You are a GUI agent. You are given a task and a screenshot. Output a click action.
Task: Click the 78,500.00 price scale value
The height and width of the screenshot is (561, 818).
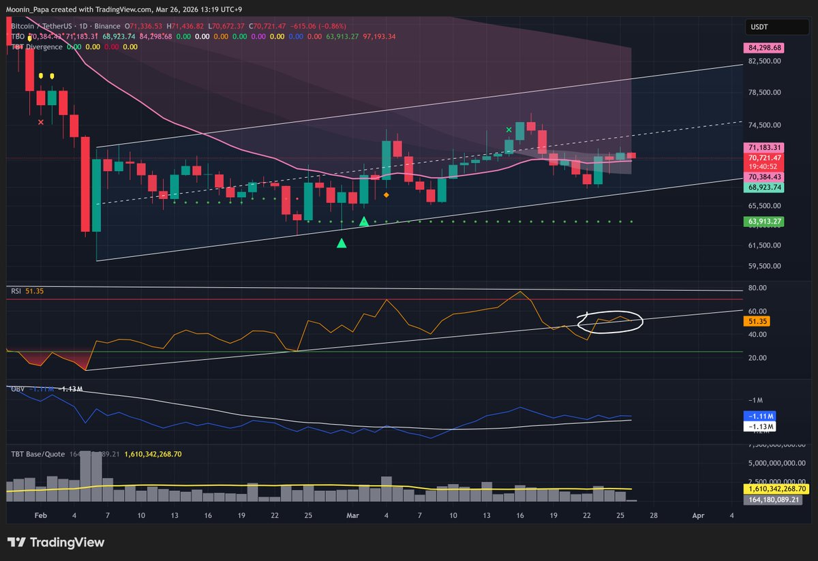click(766, 92)
